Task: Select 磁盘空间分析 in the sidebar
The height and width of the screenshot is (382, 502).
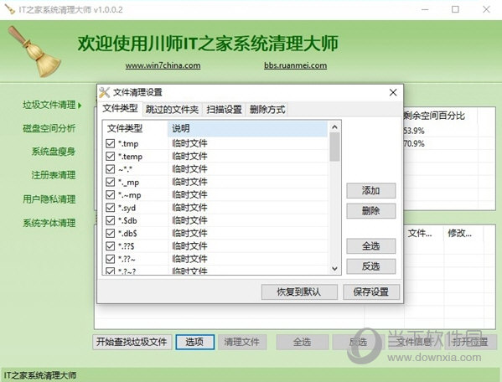Action: pos(49,128)
